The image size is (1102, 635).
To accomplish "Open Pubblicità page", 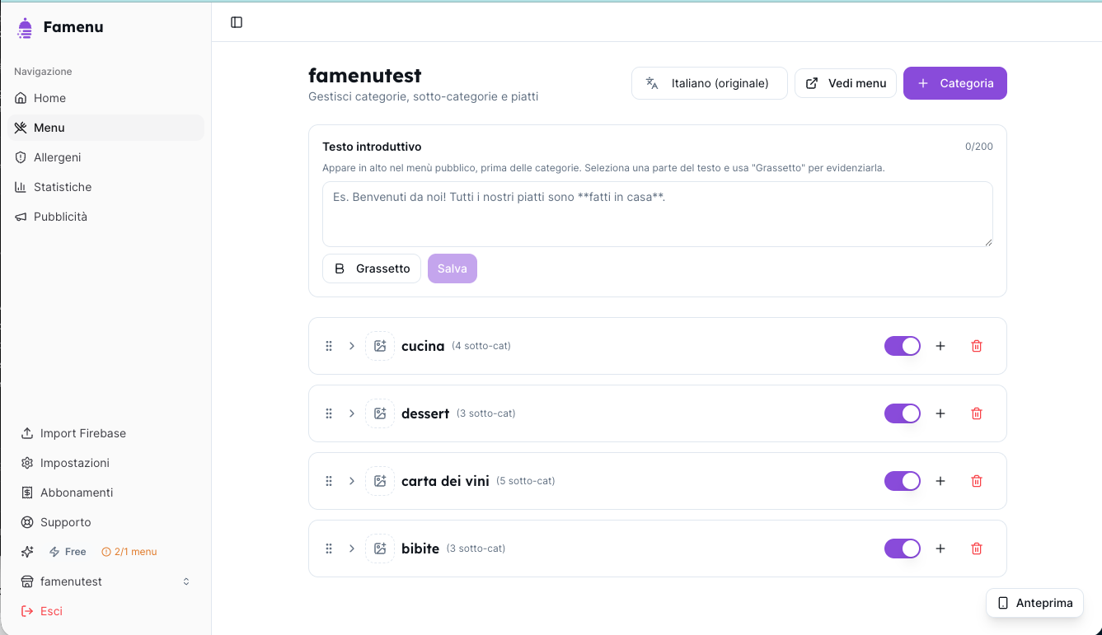I will click(x=106, y=217).
